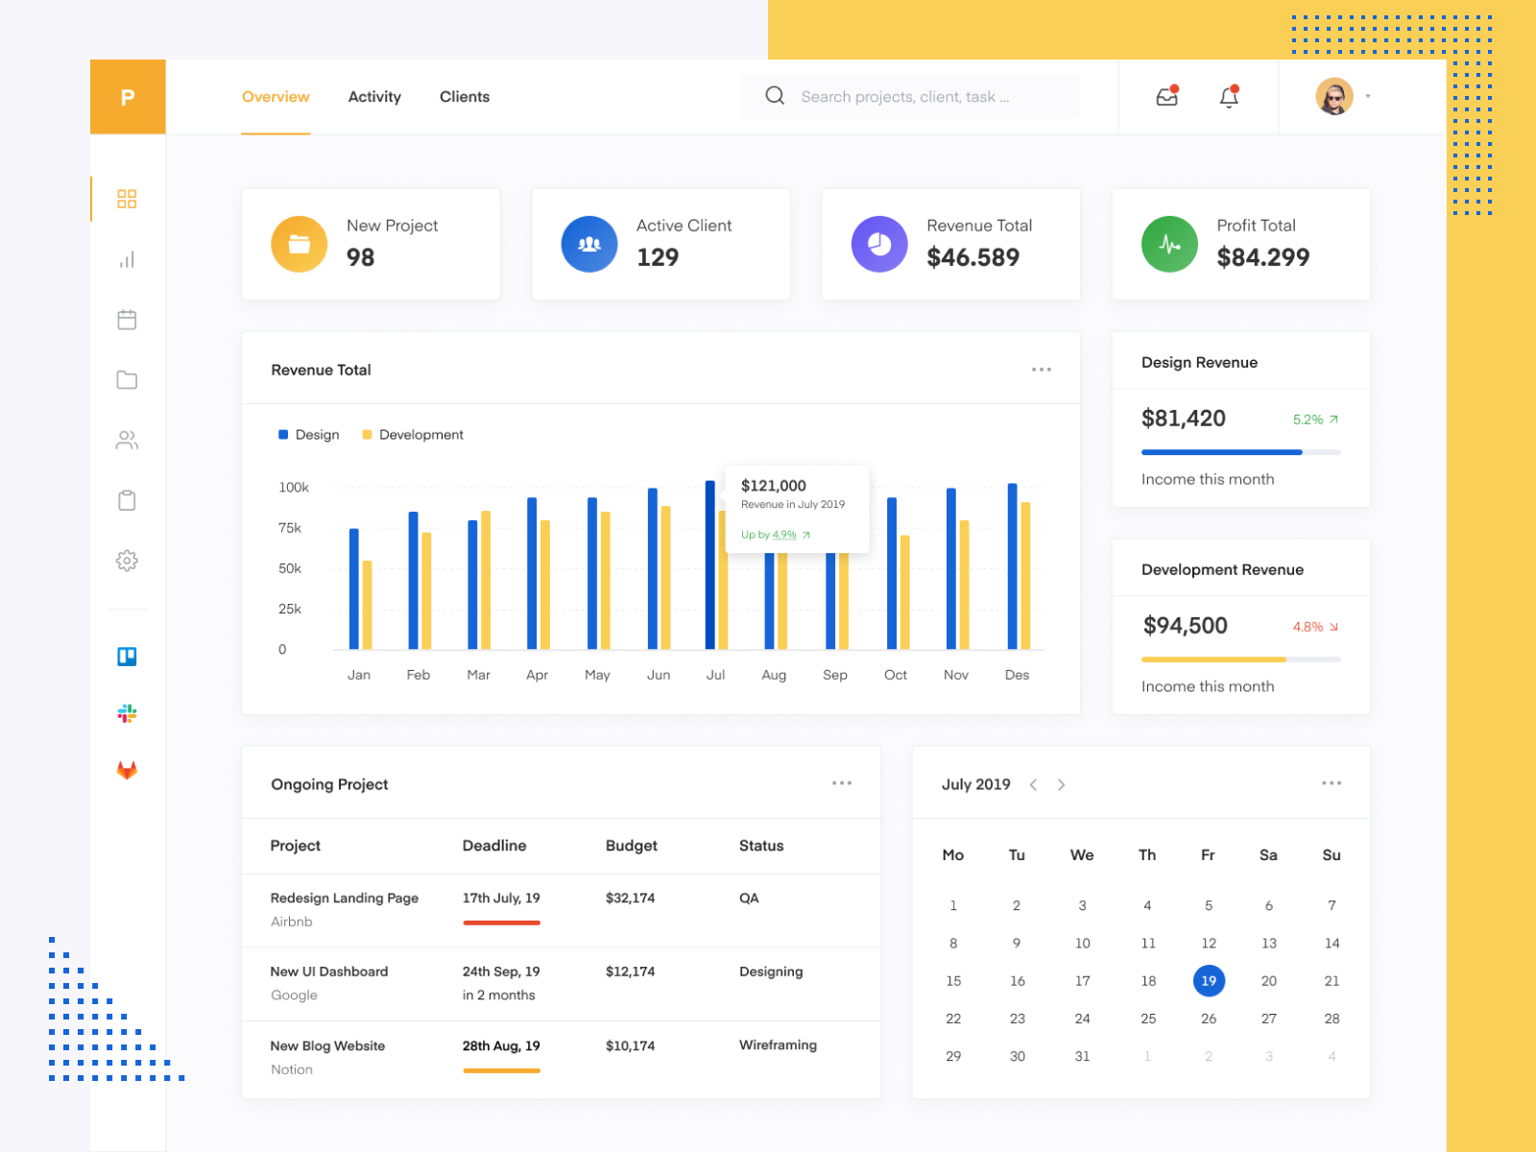Open the calendar icon in sidebar

(127, 320)
